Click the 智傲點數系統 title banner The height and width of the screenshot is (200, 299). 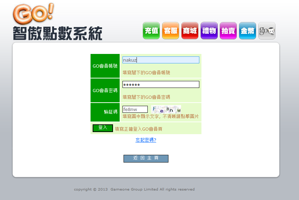[58, 34]
